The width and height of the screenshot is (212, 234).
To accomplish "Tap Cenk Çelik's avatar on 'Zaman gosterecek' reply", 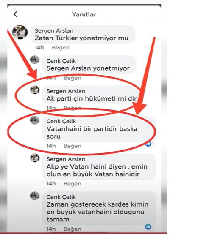I will 35,196.
